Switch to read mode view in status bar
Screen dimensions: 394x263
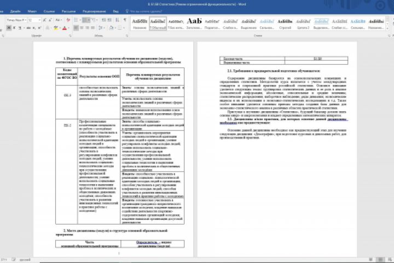pyautogui.click(x=371, y=260)
